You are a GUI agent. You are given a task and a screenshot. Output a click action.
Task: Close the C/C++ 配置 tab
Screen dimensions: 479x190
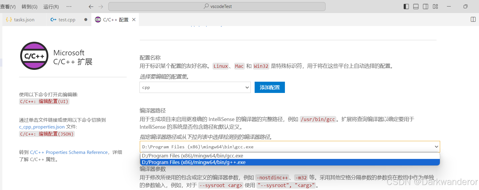coord(134,20)
